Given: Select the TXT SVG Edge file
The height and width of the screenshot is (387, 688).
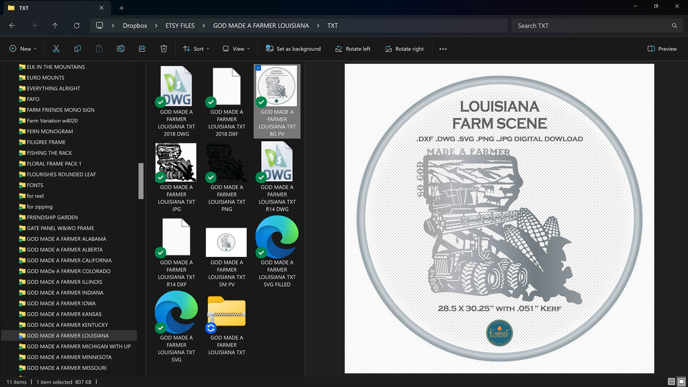Looking at the screenshot, I should (177, 326).
